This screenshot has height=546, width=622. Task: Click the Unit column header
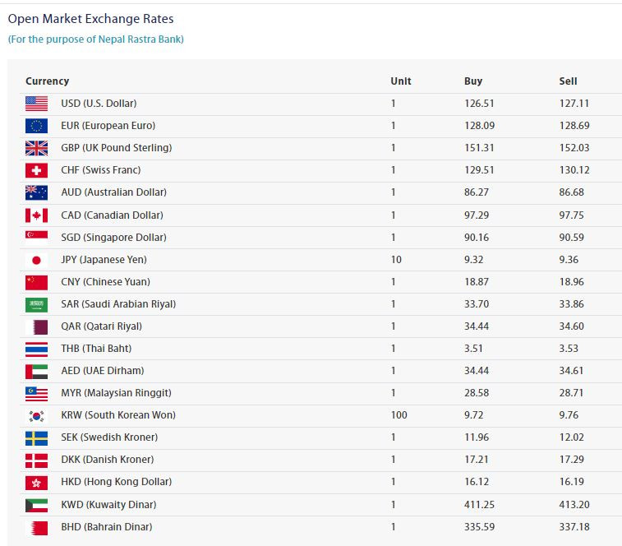coord(401,81)
